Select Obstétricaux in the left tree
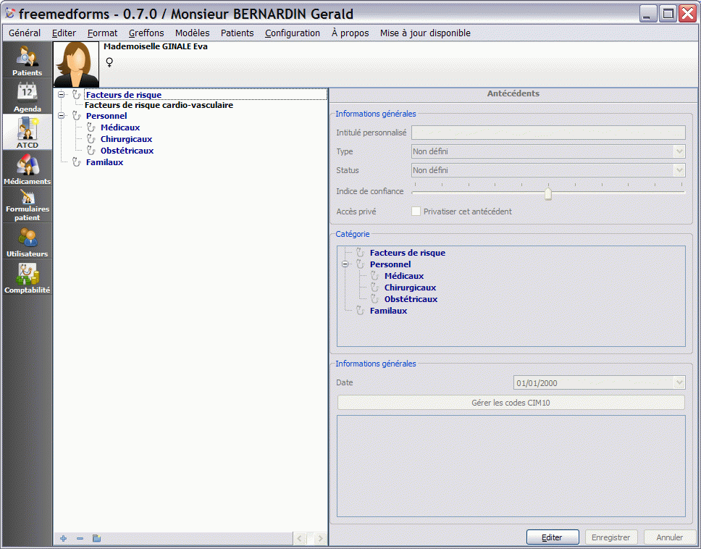 point(127,151)
